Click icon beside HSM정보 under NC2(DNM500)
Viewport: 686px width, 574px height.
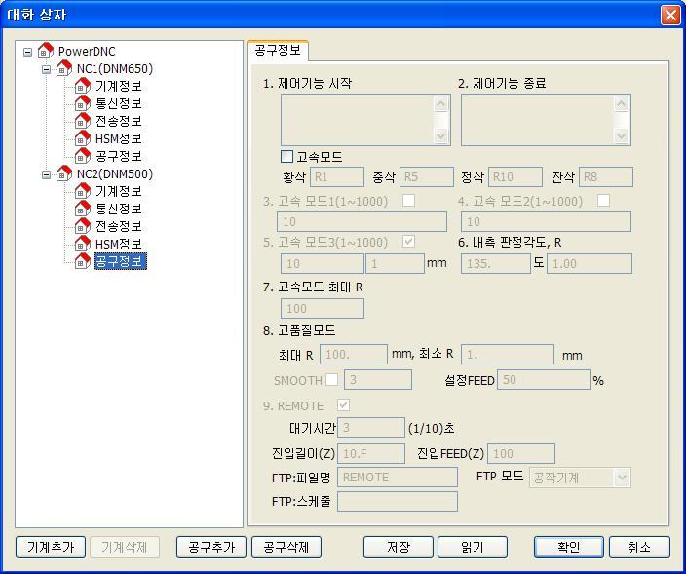click(83, 244)
